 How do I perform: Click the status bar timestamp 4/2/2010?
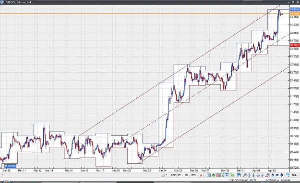point(277,181)
